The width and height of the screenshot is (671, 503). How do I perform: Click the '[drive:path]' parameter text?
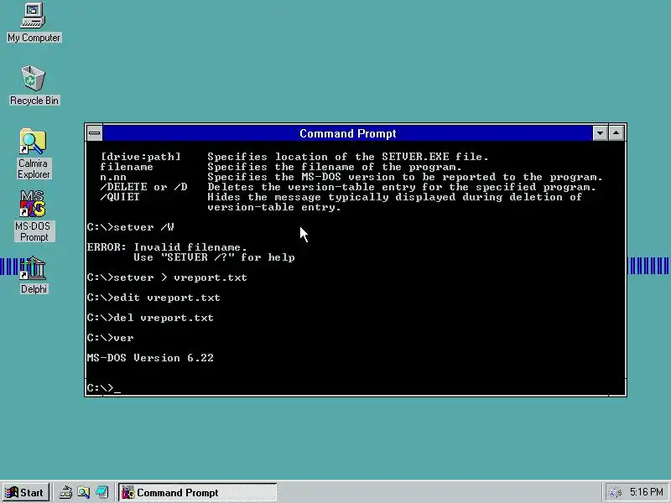tap(140, 157)
